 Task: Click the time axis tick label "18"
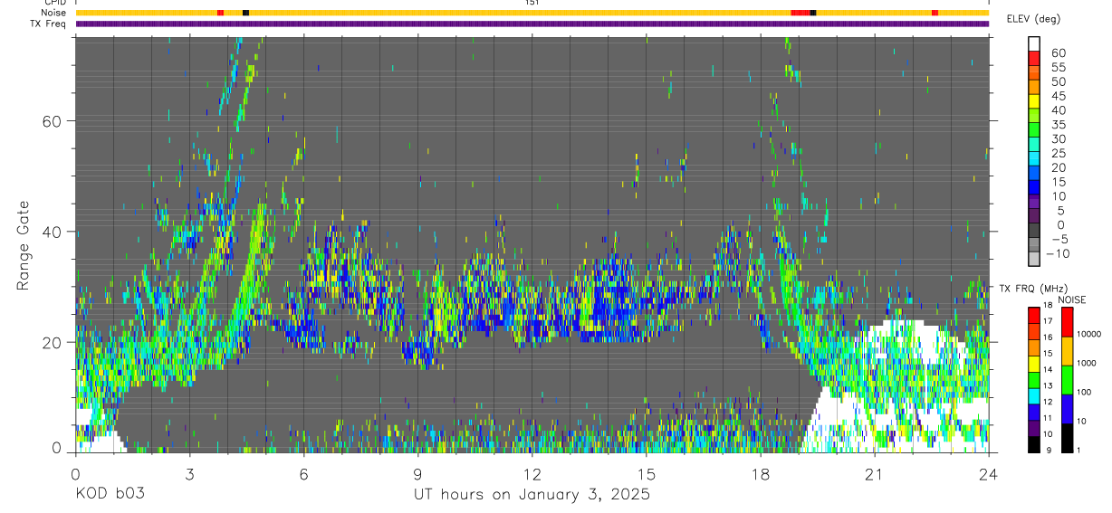(760, 475)
